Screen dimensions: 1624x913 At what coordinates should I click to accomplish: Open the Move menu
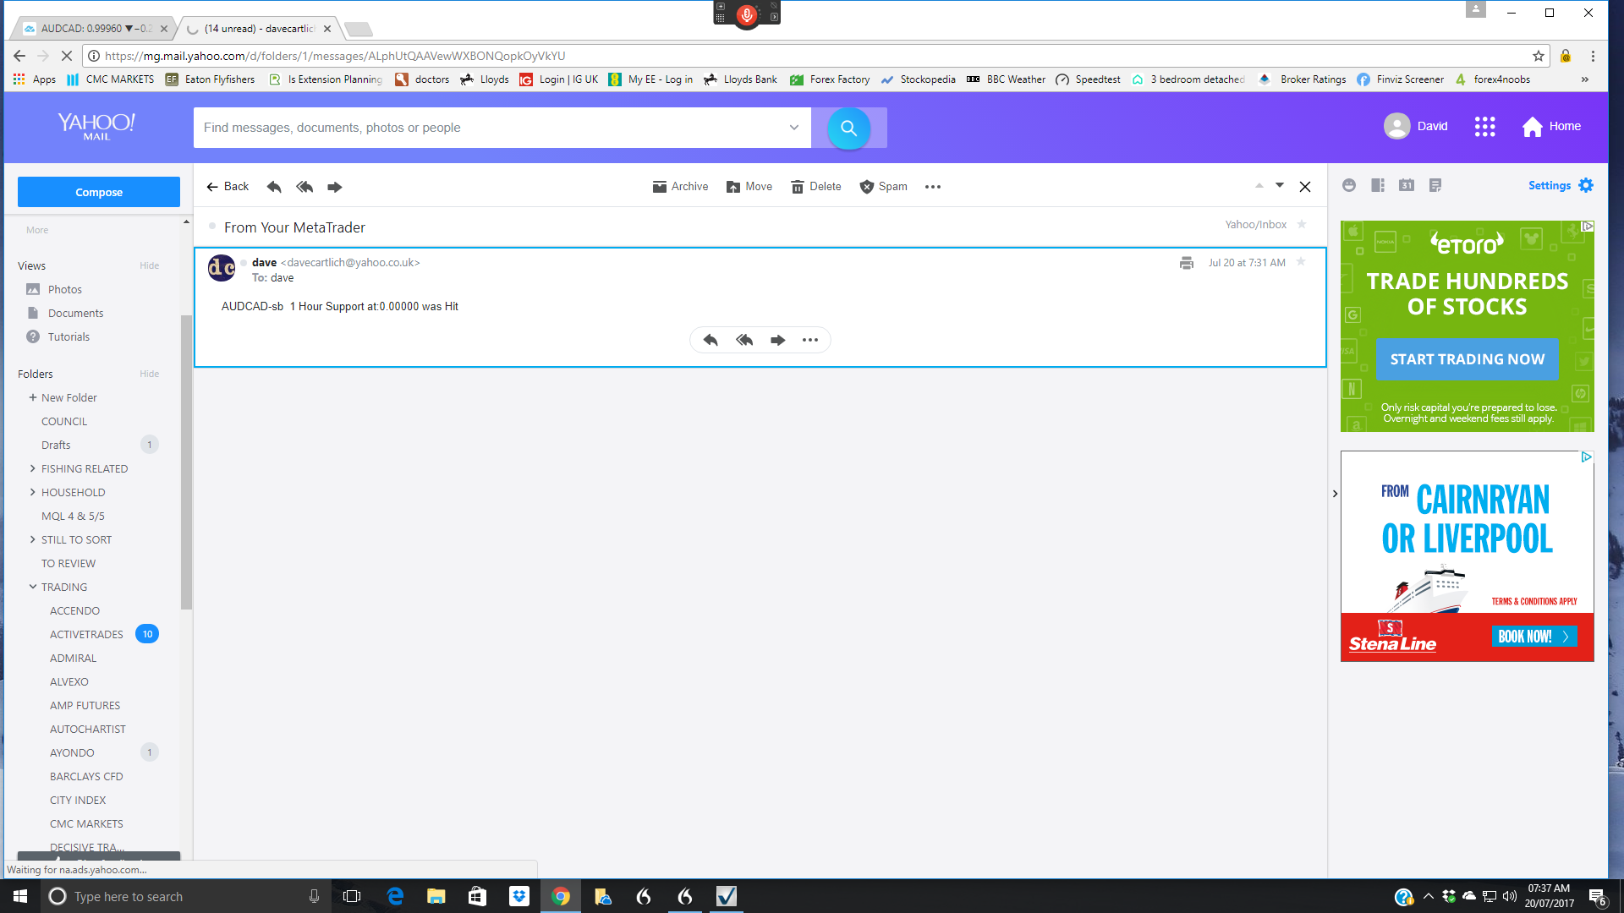[749, 187]
